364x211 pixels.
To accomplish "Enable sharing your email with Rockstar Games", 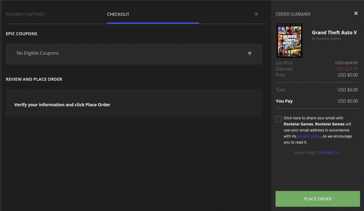I will click(x=278, y=119).
